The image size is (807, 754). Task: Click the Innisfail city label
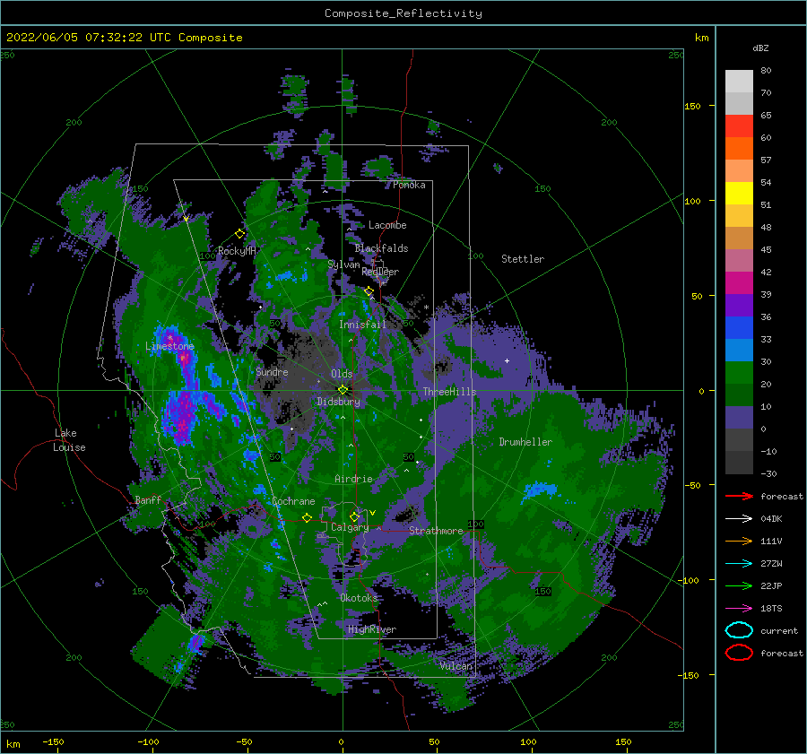click(362, 325)
